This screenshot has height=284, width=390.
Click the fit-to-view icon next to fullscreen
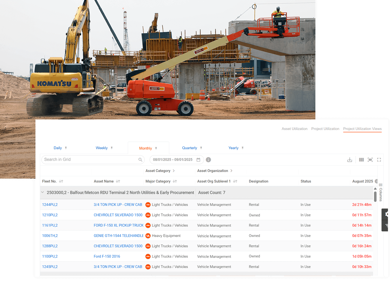(370, 160)
